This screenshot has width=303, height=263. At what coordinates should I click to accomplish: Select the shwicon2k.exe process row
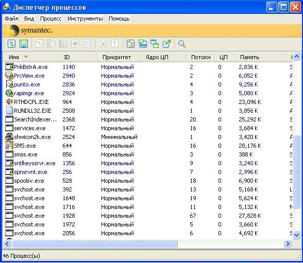click(148, 137)
